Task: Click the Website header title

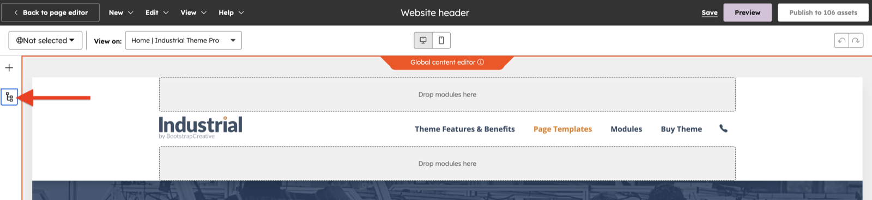Action: point(435,12)
